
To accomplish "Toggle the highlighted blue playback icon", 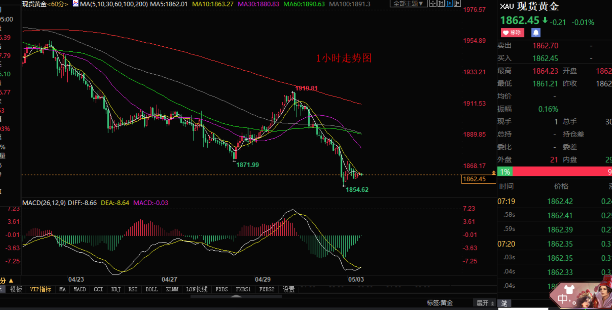I will (x=449, y=4).
